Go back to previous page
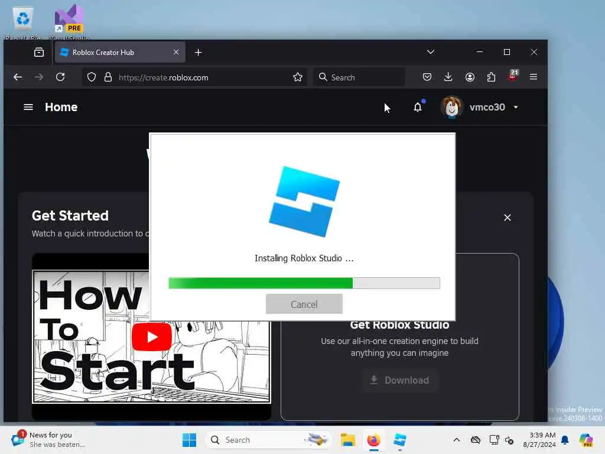 [18, 77]
